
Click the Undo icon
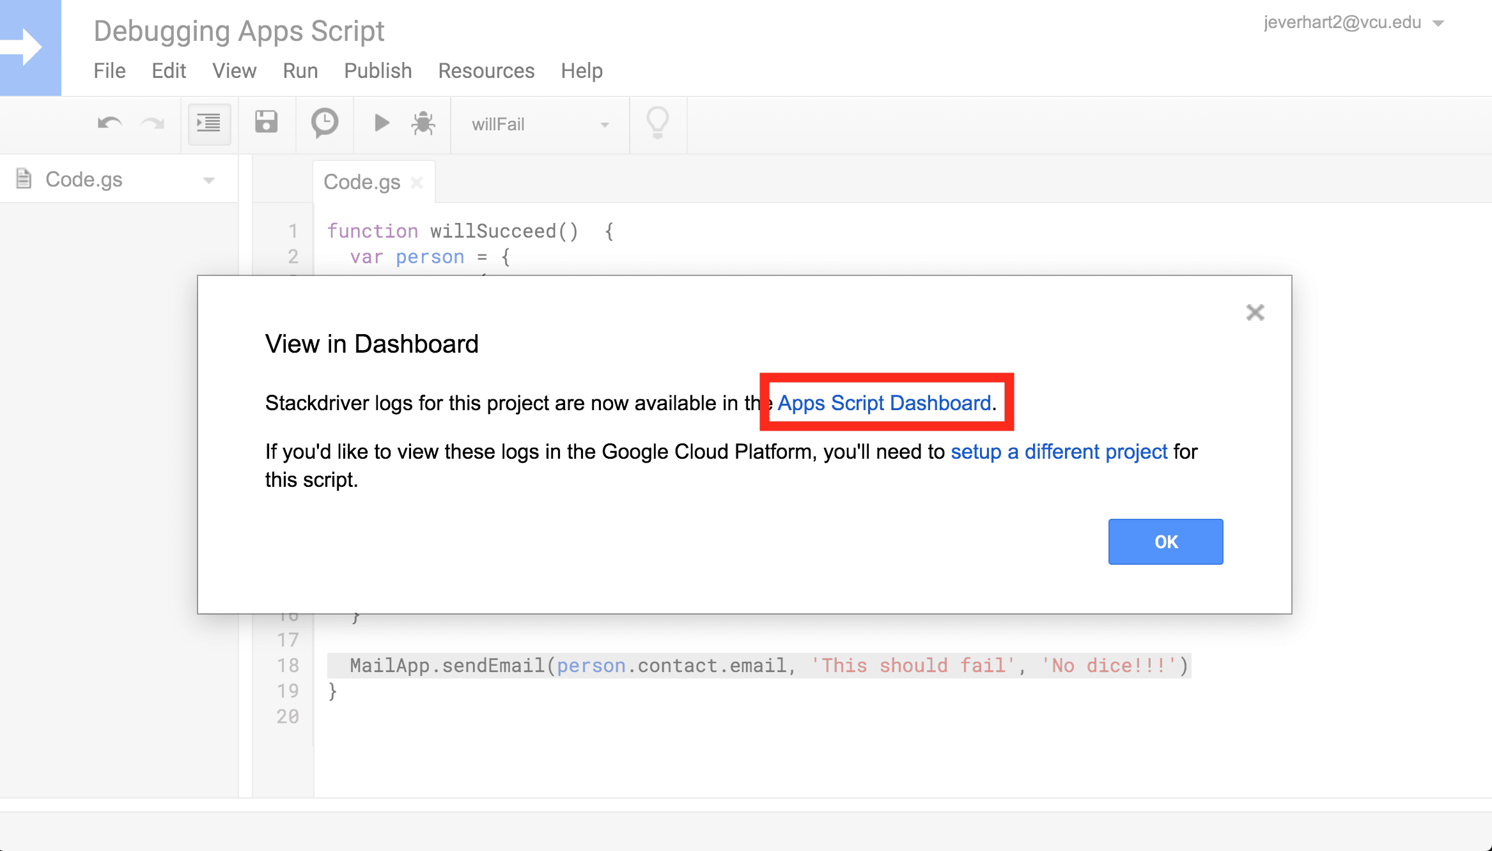click(x=109, y=123)
